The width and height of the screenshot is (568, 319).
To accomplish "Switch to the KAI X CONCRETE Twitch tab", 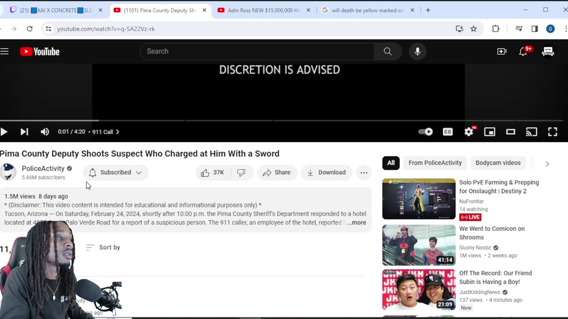I will coord(55,10).
